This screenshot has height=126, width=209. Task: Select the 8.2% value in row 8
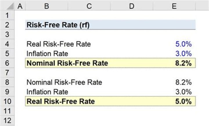(183, 82)
